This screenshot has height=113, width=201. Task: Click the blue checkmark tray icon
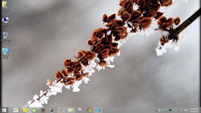166,110
